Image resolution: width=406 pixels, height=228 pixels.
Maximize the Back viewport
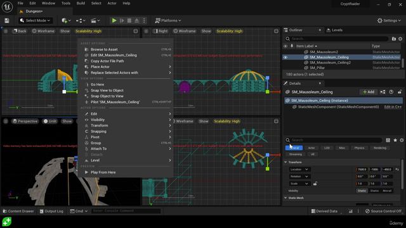click(135, 31)
